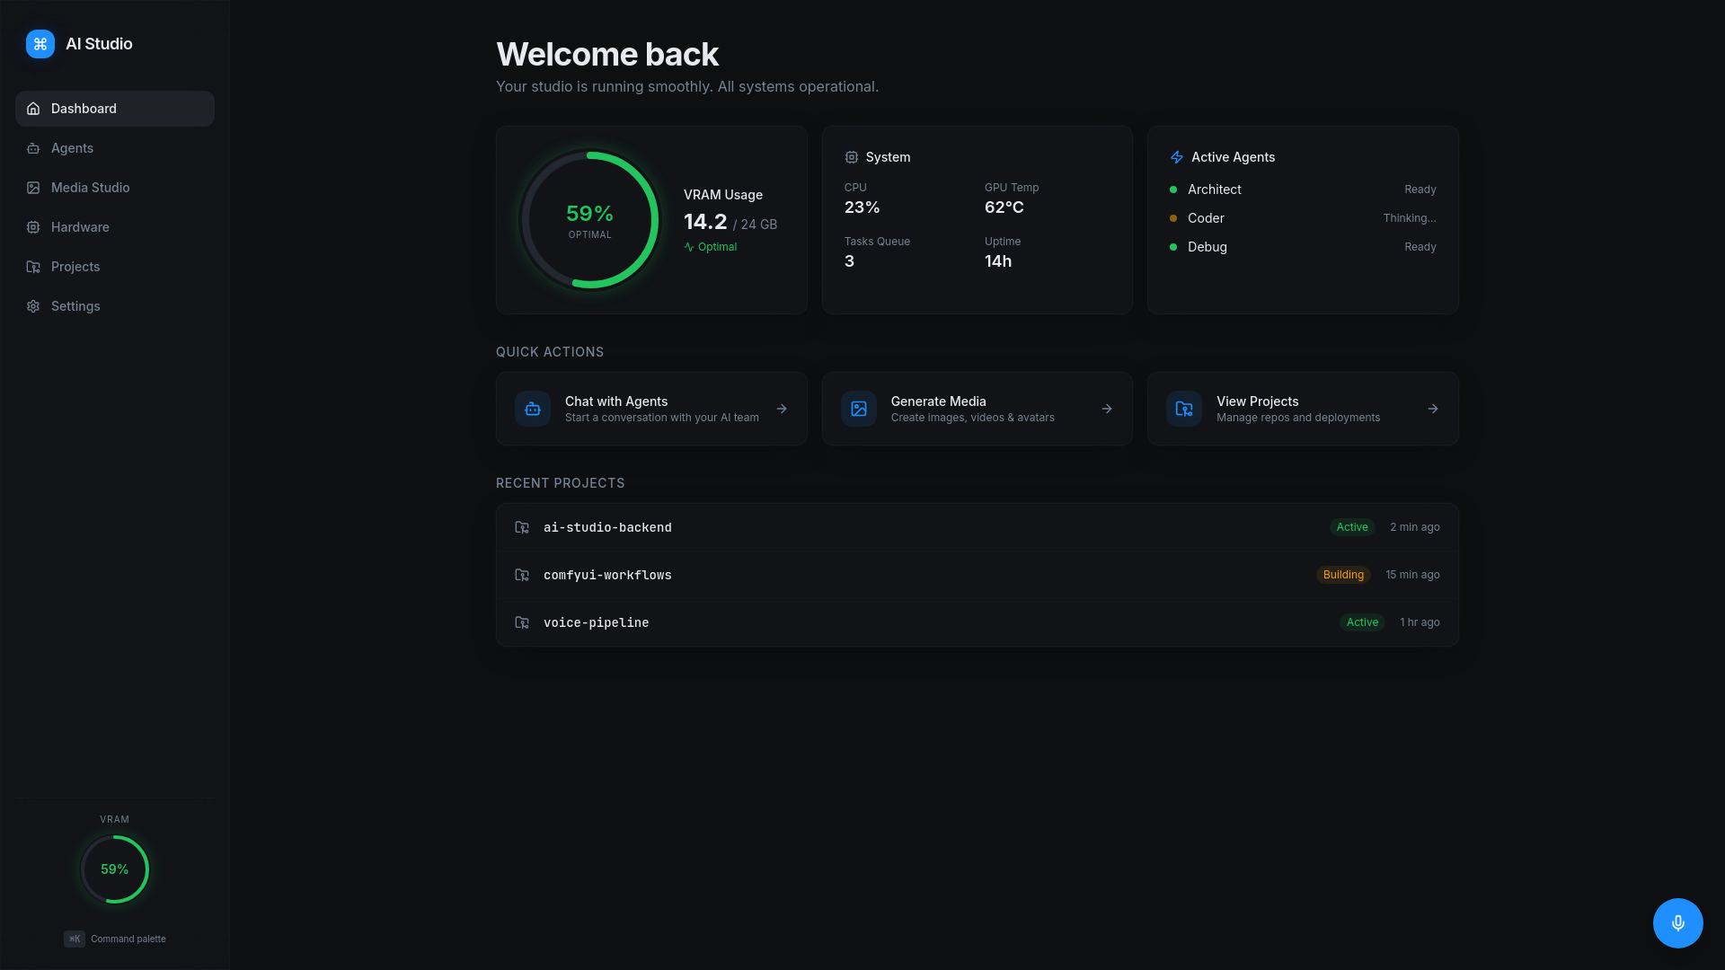Image resolution: width=1725 pixels, height=970 pixels.
Task: Click the Active badge on ai-studio-backend
Action: pyautogui.click(x=1352, y=527)
